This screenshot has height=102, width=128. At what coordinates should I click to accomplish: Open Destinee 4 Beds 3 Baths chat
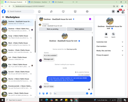(17, 30)
